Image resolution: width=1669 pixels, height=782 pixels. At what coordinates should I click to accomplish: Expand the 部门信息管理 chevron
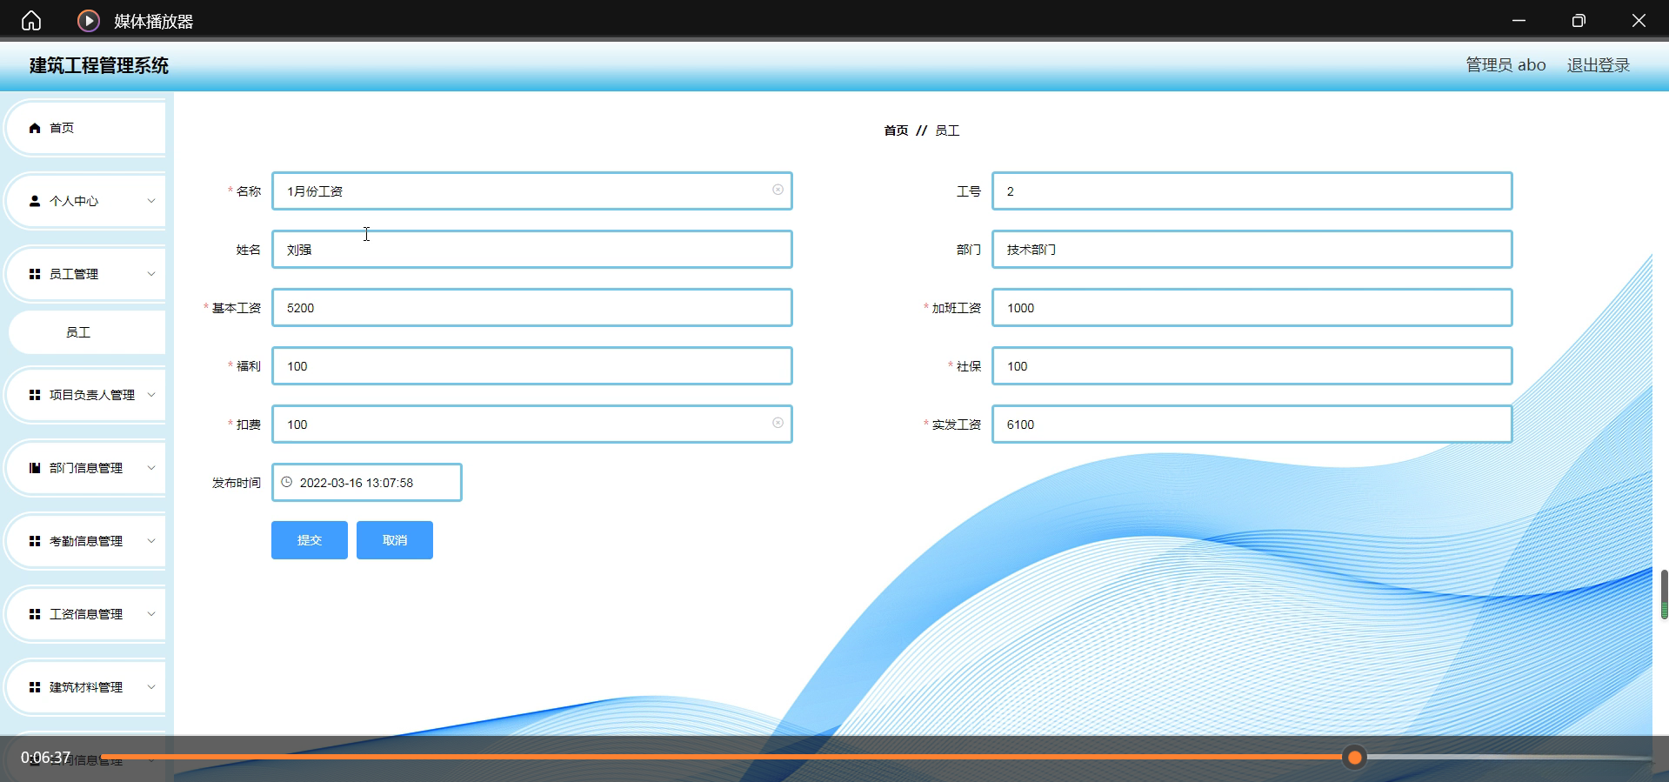tap(151, 468)
